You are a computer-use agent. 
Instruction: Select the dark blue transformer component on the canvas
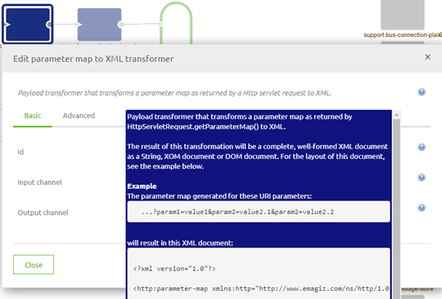(x=27, y=24)
